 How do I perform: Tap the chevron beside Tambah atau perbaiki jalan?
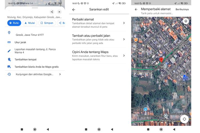[124, 39]
